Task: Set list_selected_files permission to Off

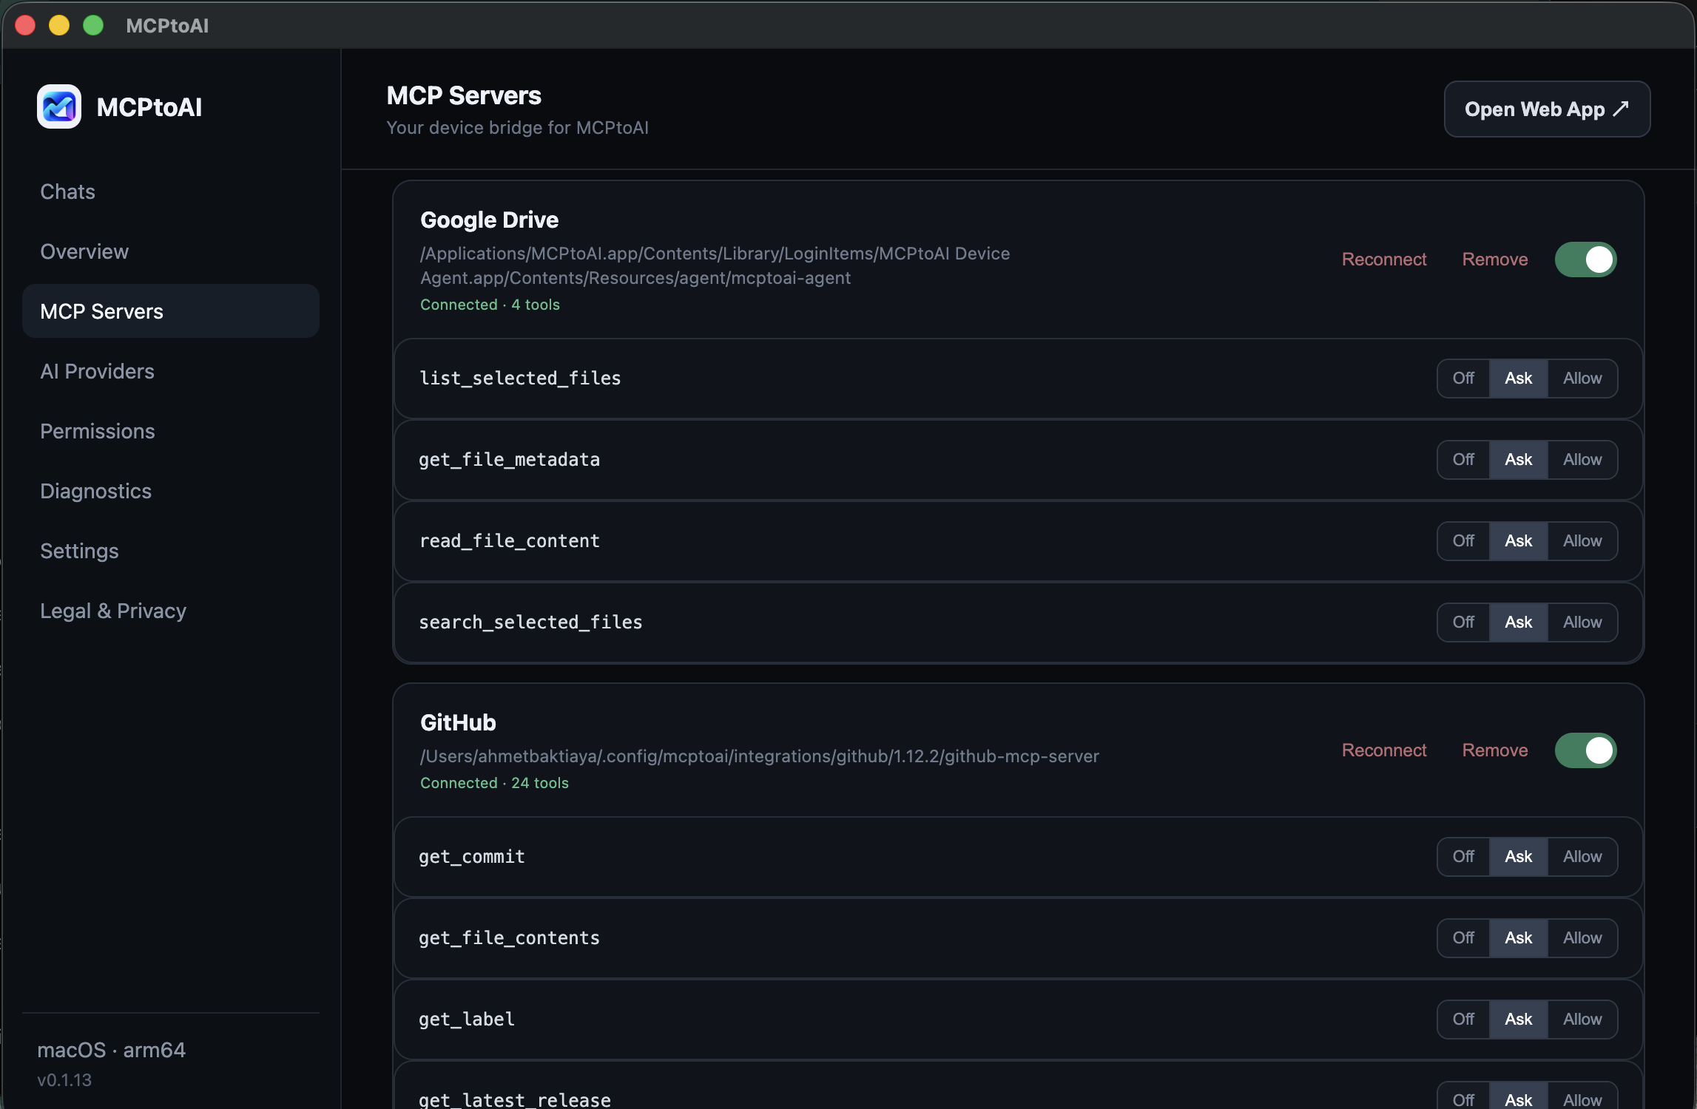Action: [x=1463, y=379]
